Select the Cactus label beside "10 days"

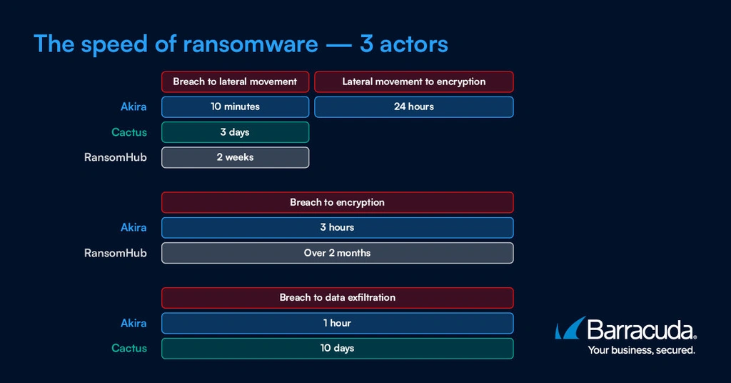tap(129, 348)
